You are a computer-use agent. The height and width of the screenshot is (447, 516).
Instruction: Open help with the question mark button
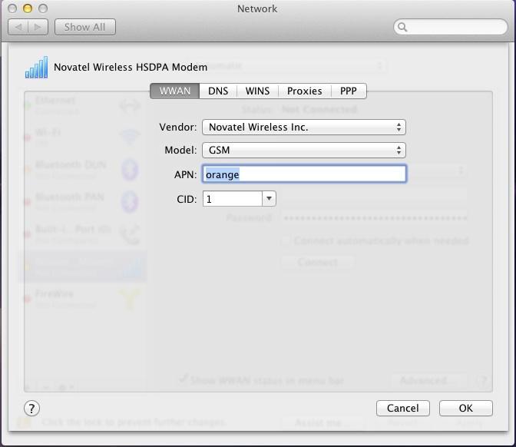(x=31, y=408)
